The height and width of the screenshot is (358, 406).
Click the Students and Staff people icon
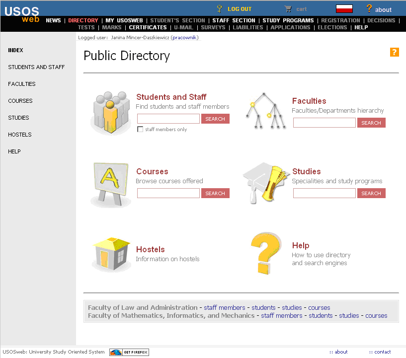(111, 113)
